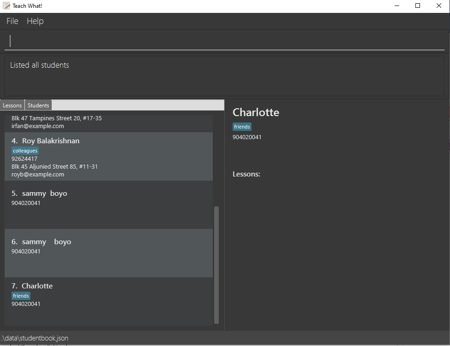Click phone 904020041 under student 5
The width and height of the screenshot is (450, 346).
click(x=26, y=203)
